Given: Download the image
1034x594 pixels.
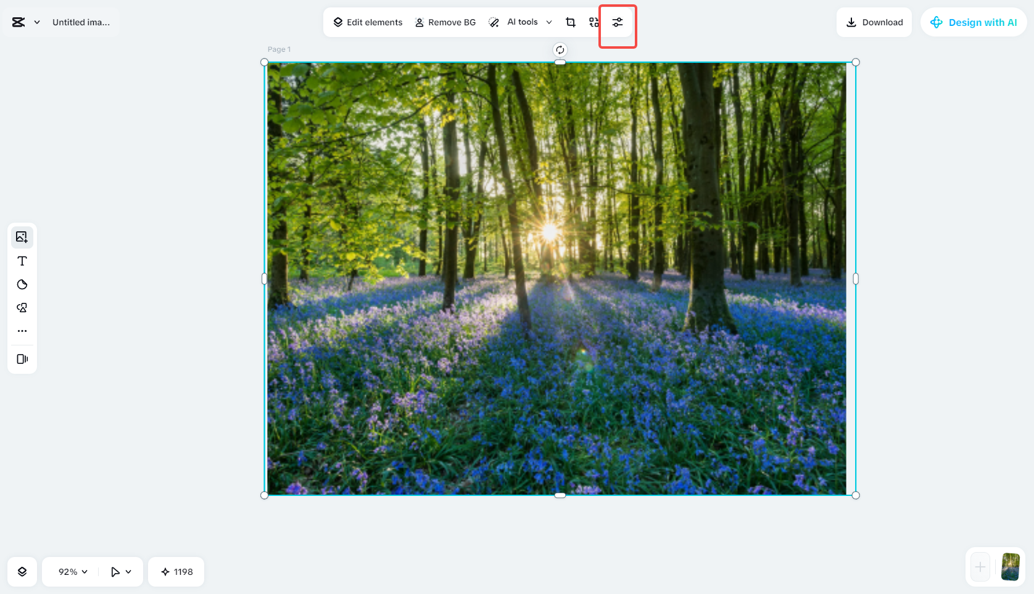Looking at the screenshot, I should (874, 22).
